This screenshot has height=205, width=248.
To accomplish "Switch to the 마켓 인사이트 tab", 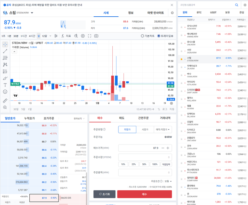I will click(156, 13).
